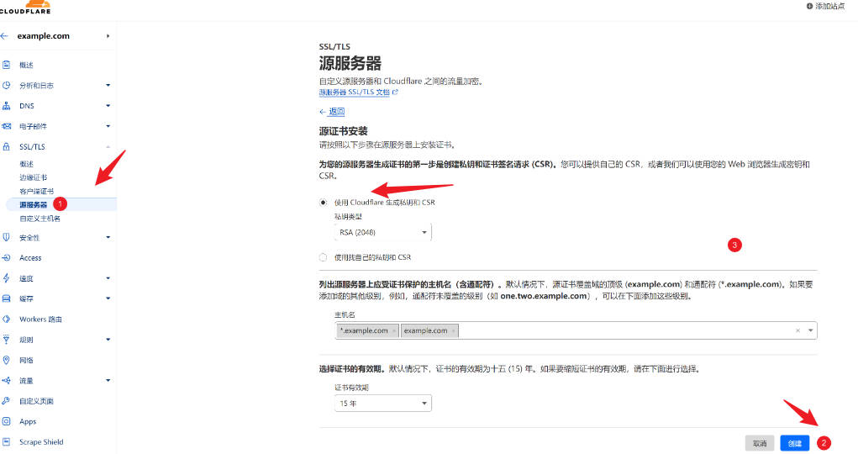The height and width of the screenshot is (454, 858).
Task: Follow the 返回 back link
Action: pos(336,111)
